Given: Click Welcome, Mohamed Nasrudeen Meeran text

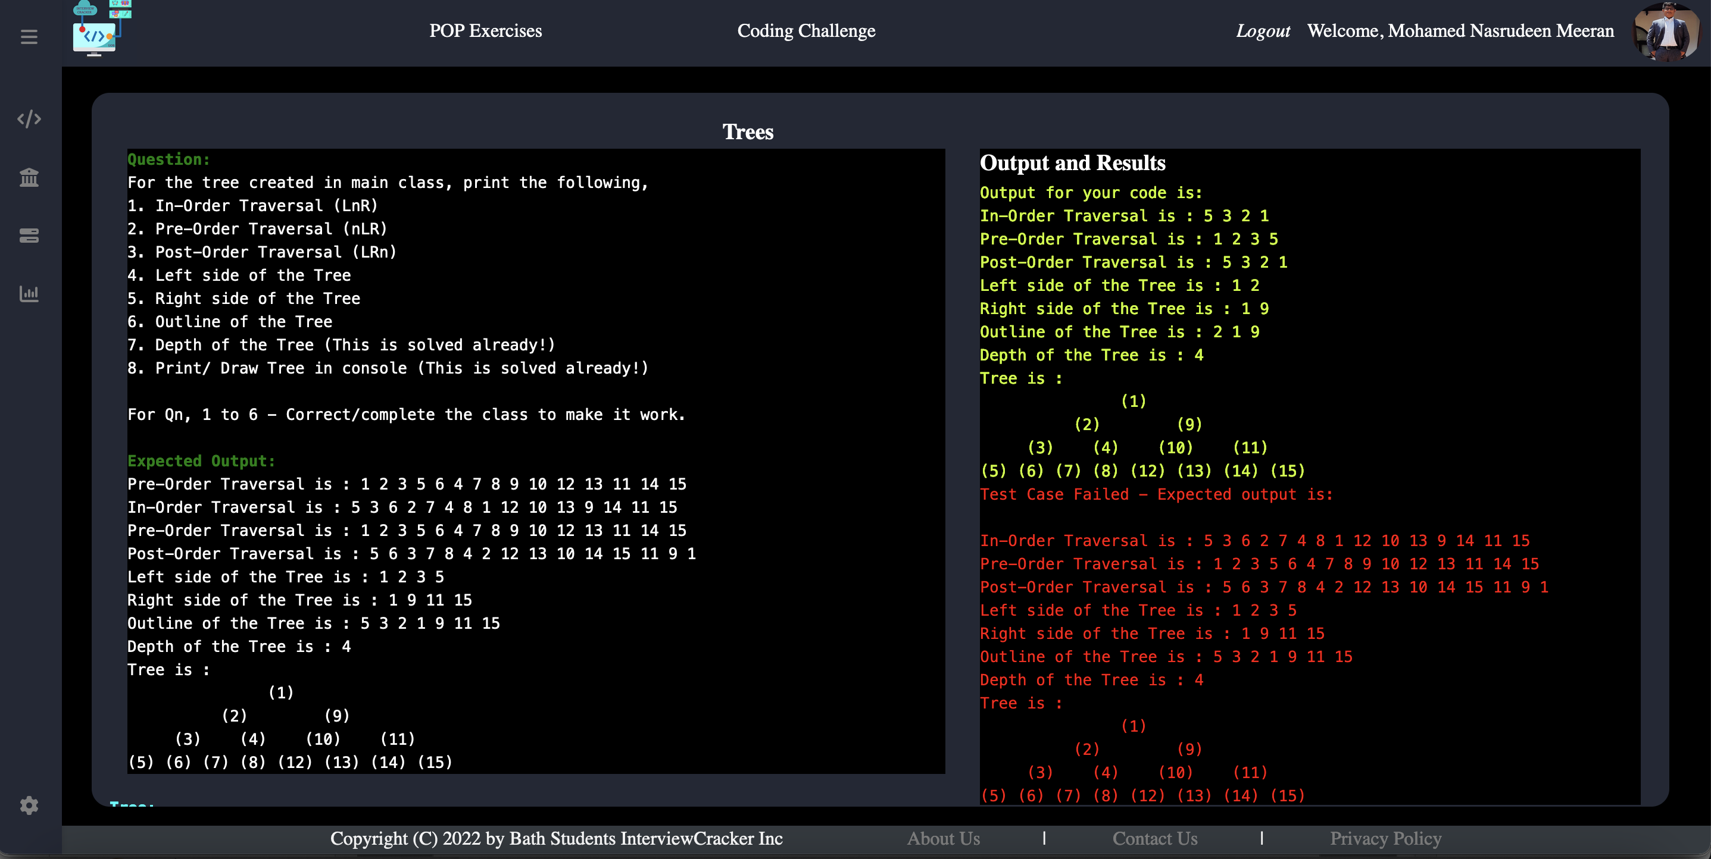Looking at the screenshot, I should click(x=1460, y=30).
